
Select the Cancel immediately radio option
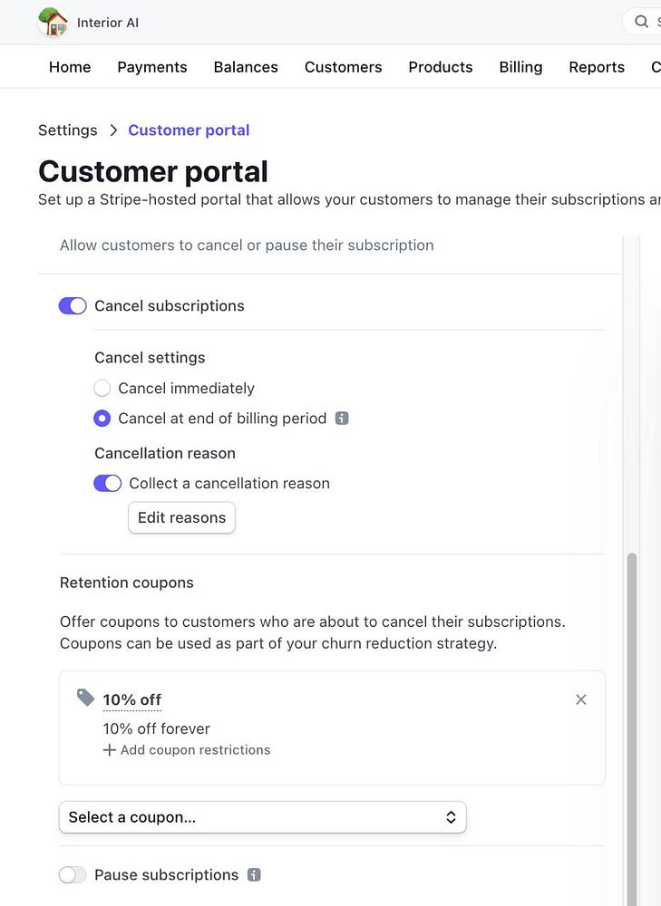pyautogui.click(x=102, y=389)
